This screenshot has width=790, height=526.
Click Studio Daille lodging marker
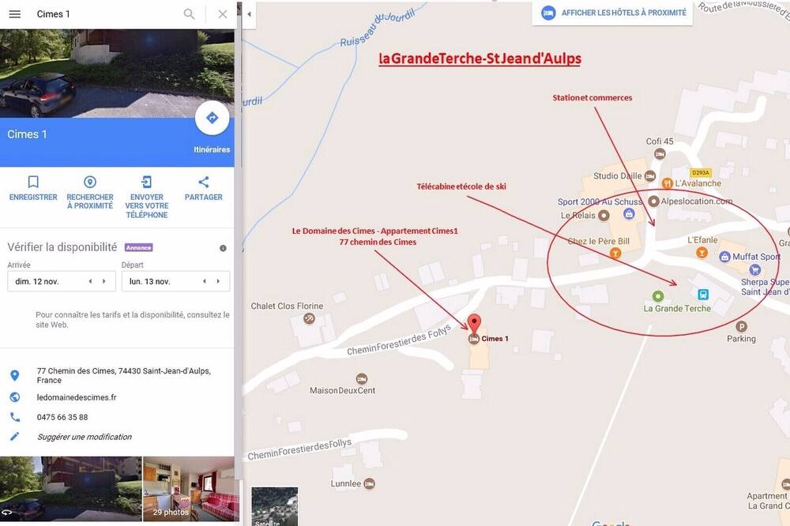click(650, 176)
